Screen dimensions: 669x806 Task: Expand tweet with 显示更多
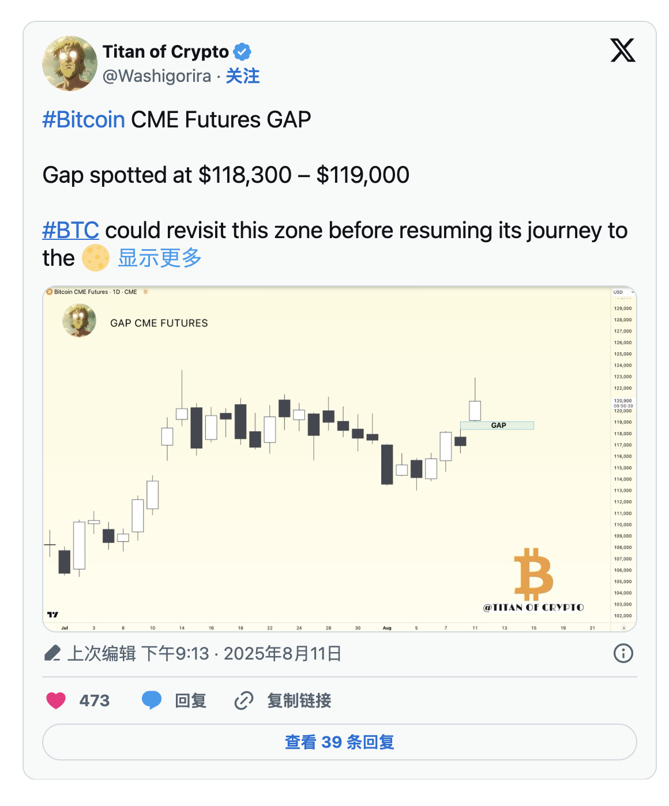pos(160,258)
